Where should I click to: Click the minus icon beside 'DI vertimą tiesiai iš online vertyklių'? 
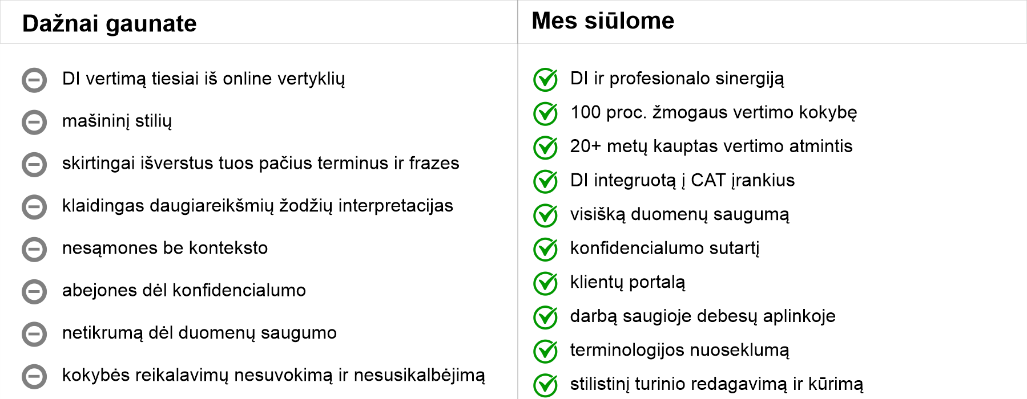(x=34, y=80)
